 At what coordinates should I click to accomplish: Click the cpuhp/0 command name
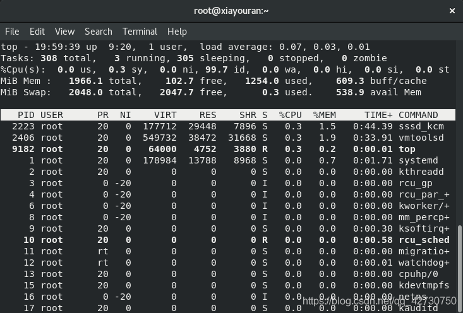point(418,274)
